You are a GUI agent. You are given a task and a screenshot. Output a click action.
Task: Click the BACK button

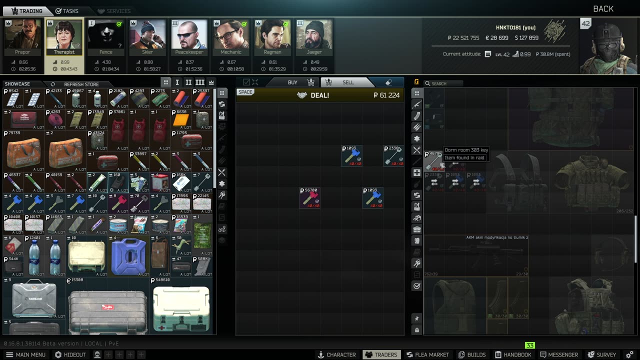point(603,9)
